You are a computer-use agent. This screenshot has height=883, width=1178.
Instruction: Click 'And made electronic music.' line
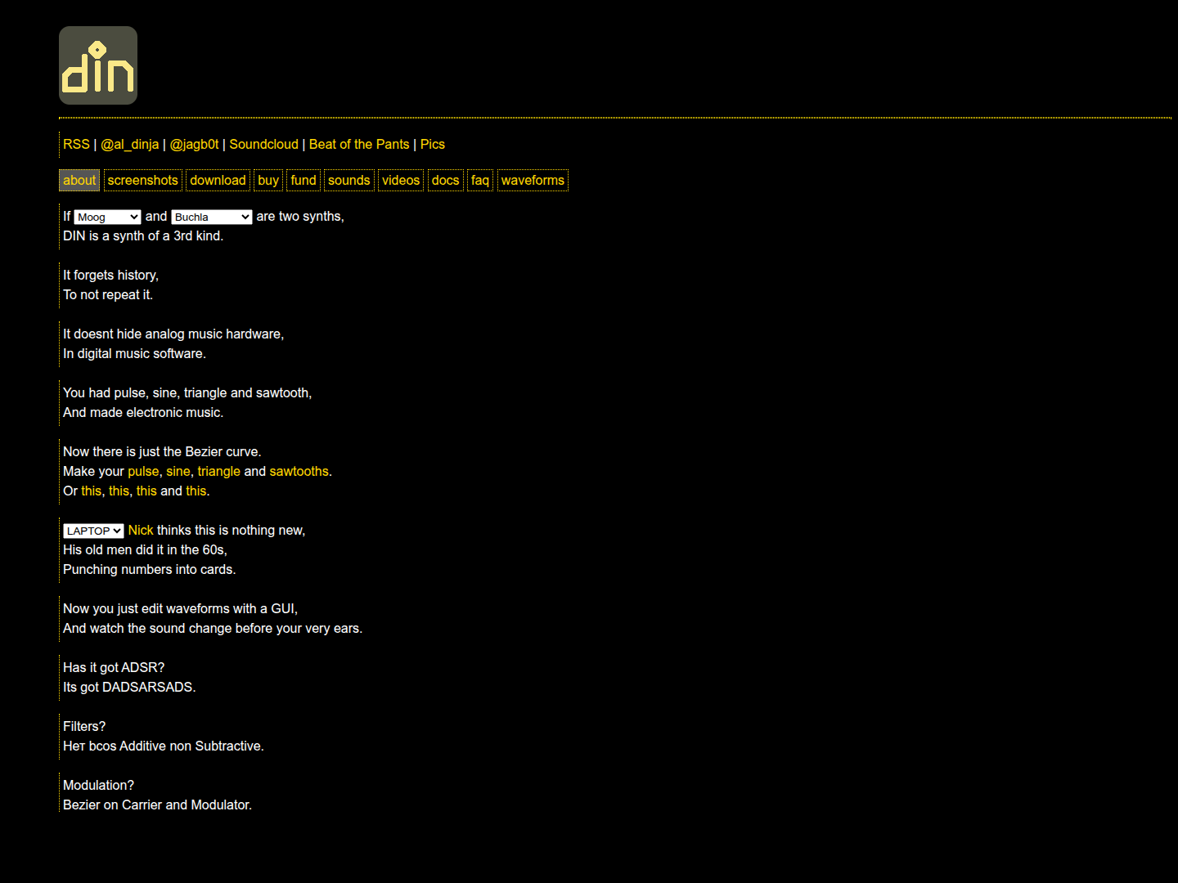point(143,413)
